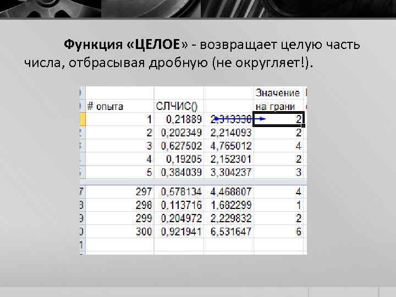
Task: Click the bold 'Функция «ЦЕЛОЕ»' title text
Action: tap(126, 45)
